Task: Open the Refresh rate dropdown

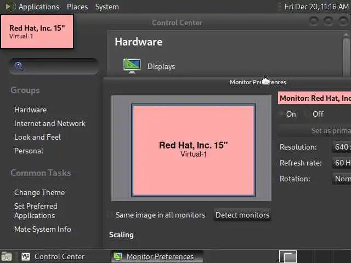Action: (342, 163)
